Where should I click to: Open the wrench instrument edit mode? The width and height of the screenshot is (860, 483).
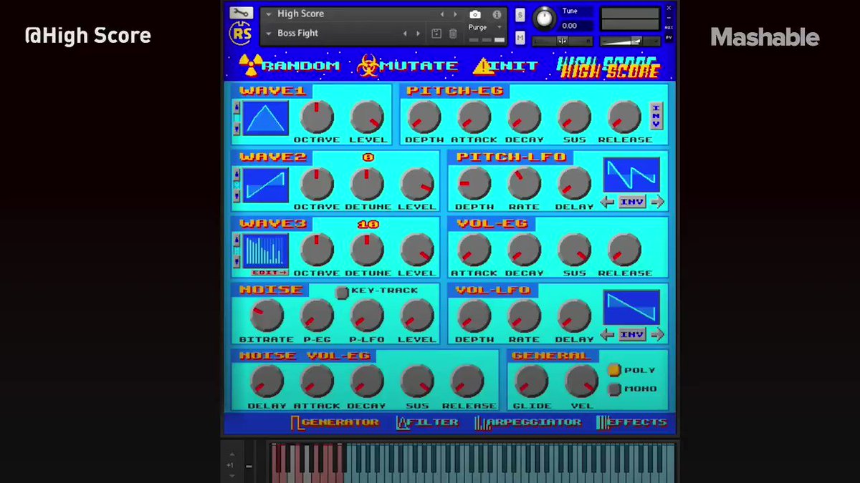pos(241,13)
